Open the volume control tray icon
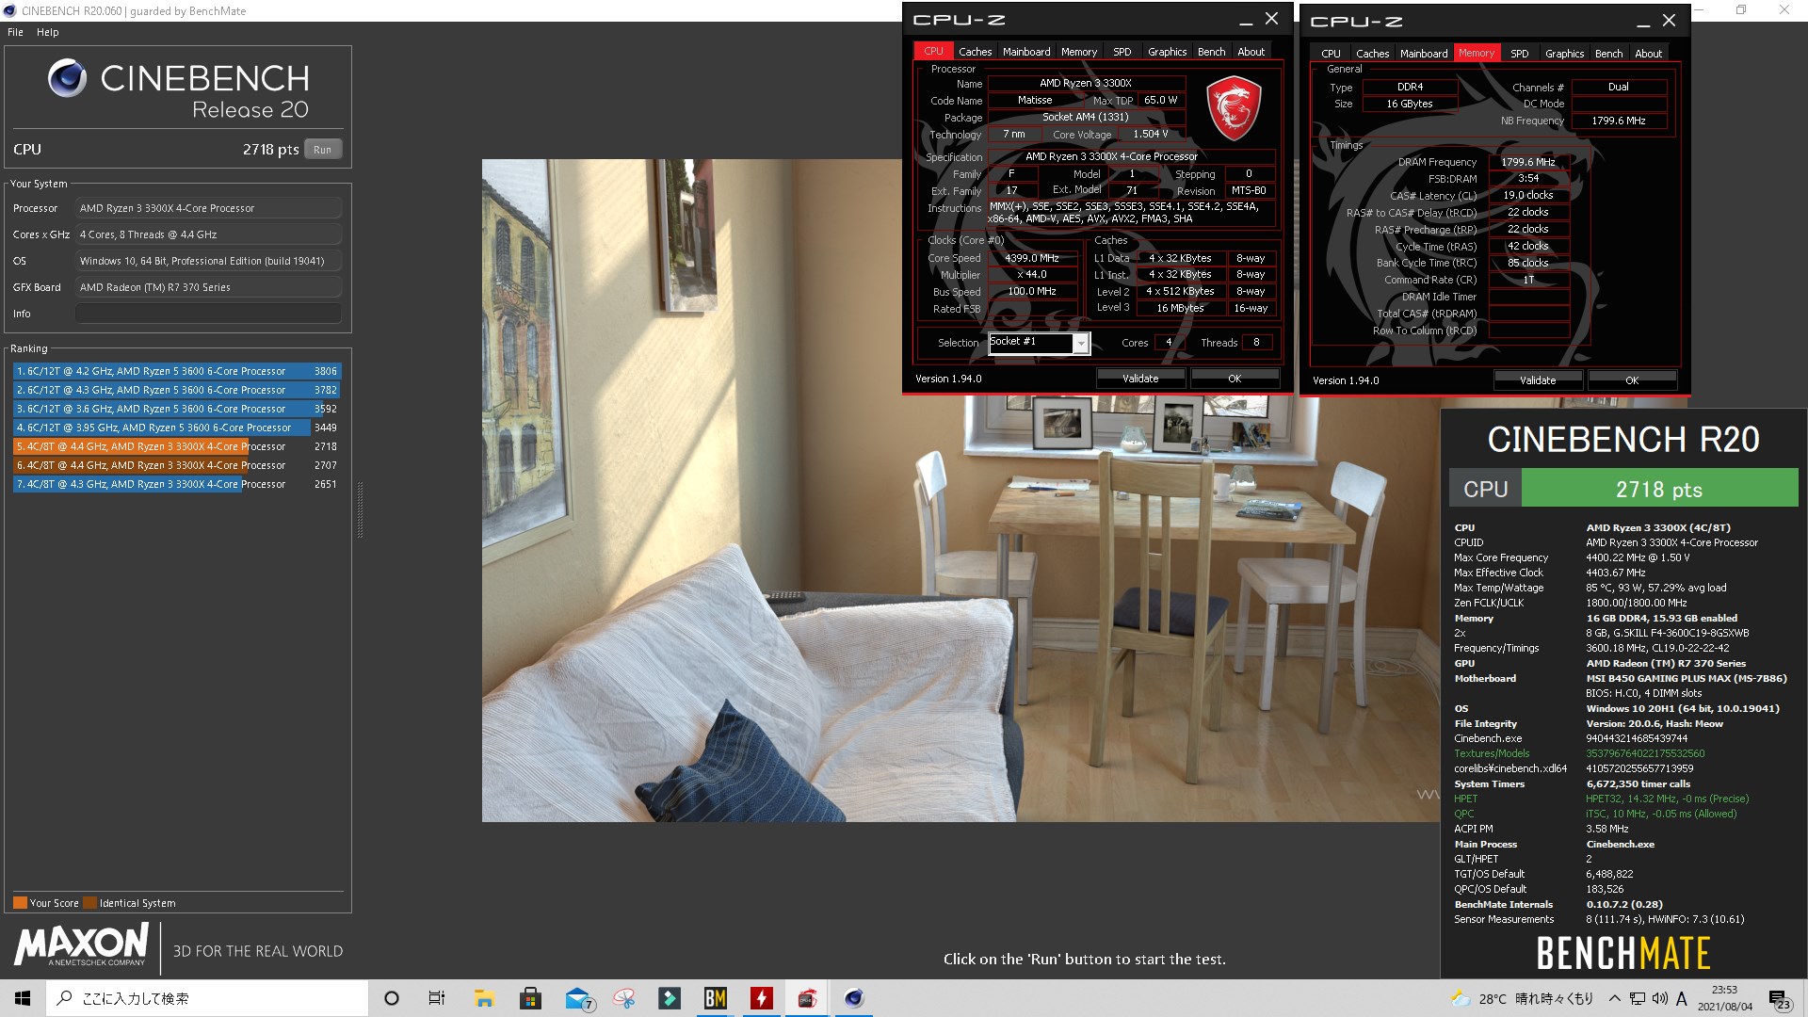Image resolution: width=1808 pixels, height=1017 pixels. (x=1659, y=998)
